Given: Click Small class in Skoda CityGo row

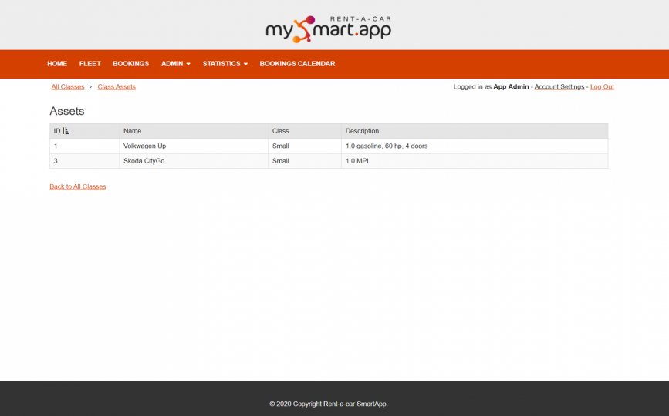Looking at the screenshot, I should pyautogui.click(x=305, y=161).
